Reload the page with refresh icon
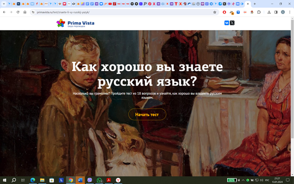 click(x=18, y=12)
